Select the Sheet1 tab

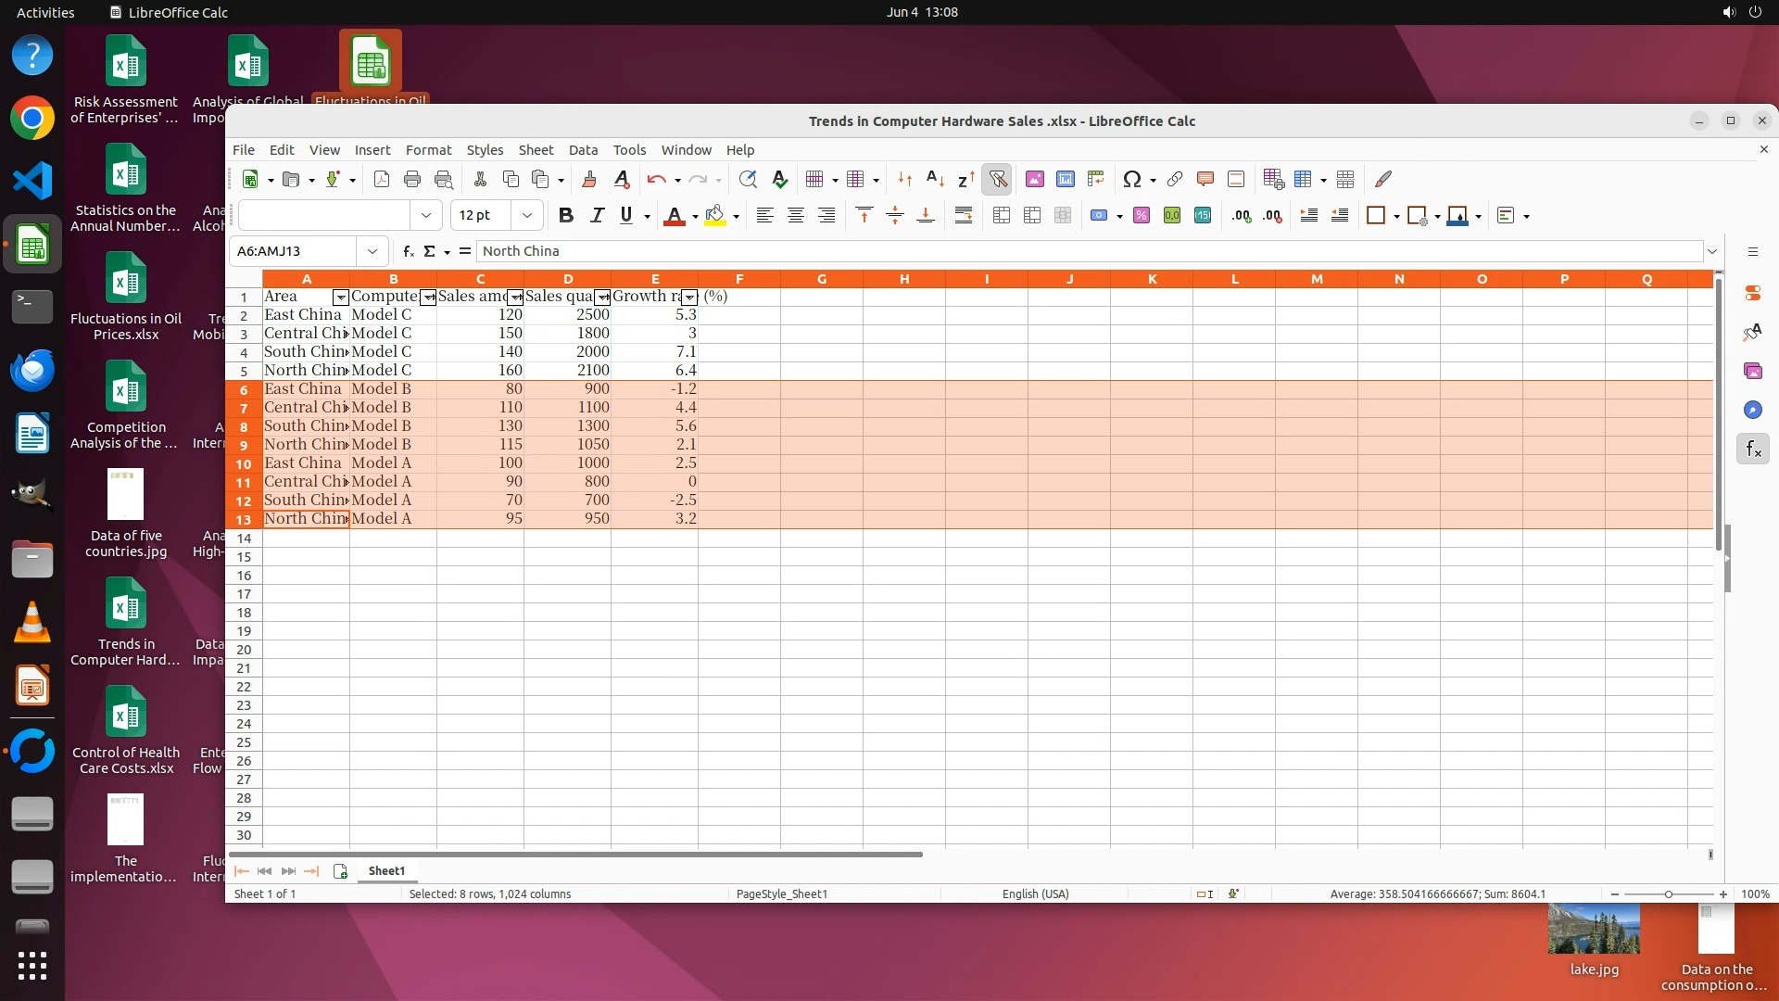click(386, 870)
